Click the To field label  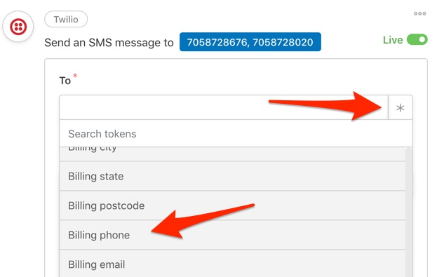pos(65,81)
